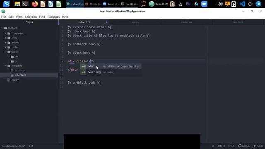Open the GitHub panel from status bar

[x=244, y=146]
